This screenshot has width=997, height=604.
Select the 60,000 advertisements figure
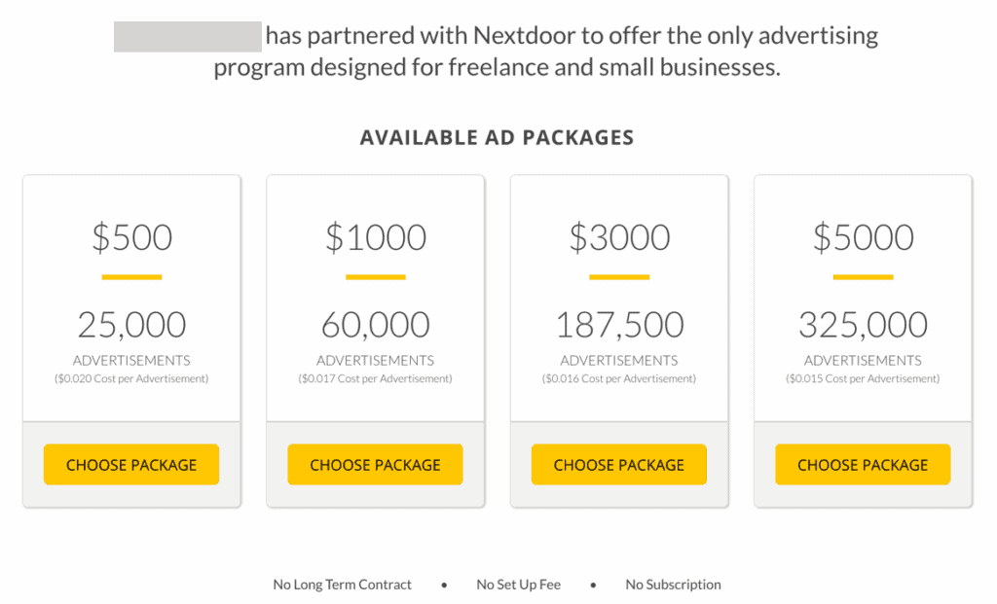click(375, 325)
